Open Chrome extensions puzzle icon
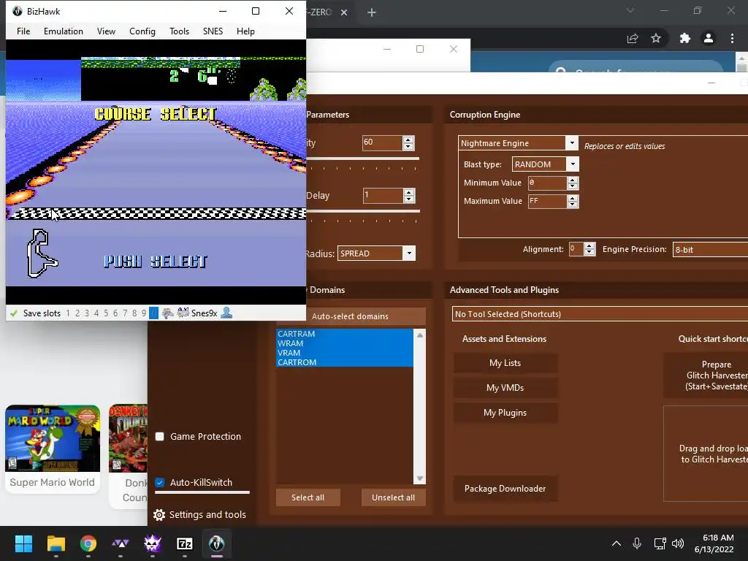The height and width of the screenshot is (561, 748). [x=685, y=38]
